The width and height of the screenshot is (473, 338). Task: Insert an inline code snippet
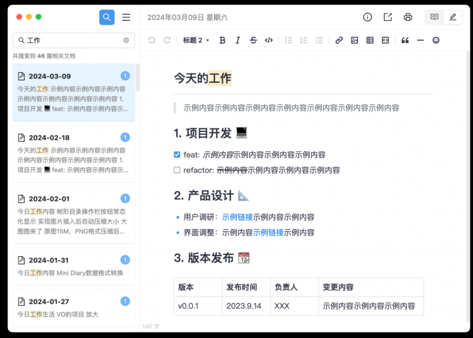click(268, 40)
